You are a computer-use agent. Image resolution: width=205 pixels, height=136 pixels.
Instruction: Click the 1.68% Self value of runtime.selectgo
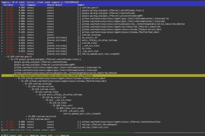[x=22, y=35]
